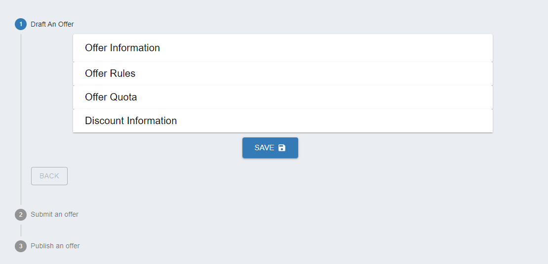Open the Offer Quota accordion
This screenshot has height=264, width=548.
[282, 97]
